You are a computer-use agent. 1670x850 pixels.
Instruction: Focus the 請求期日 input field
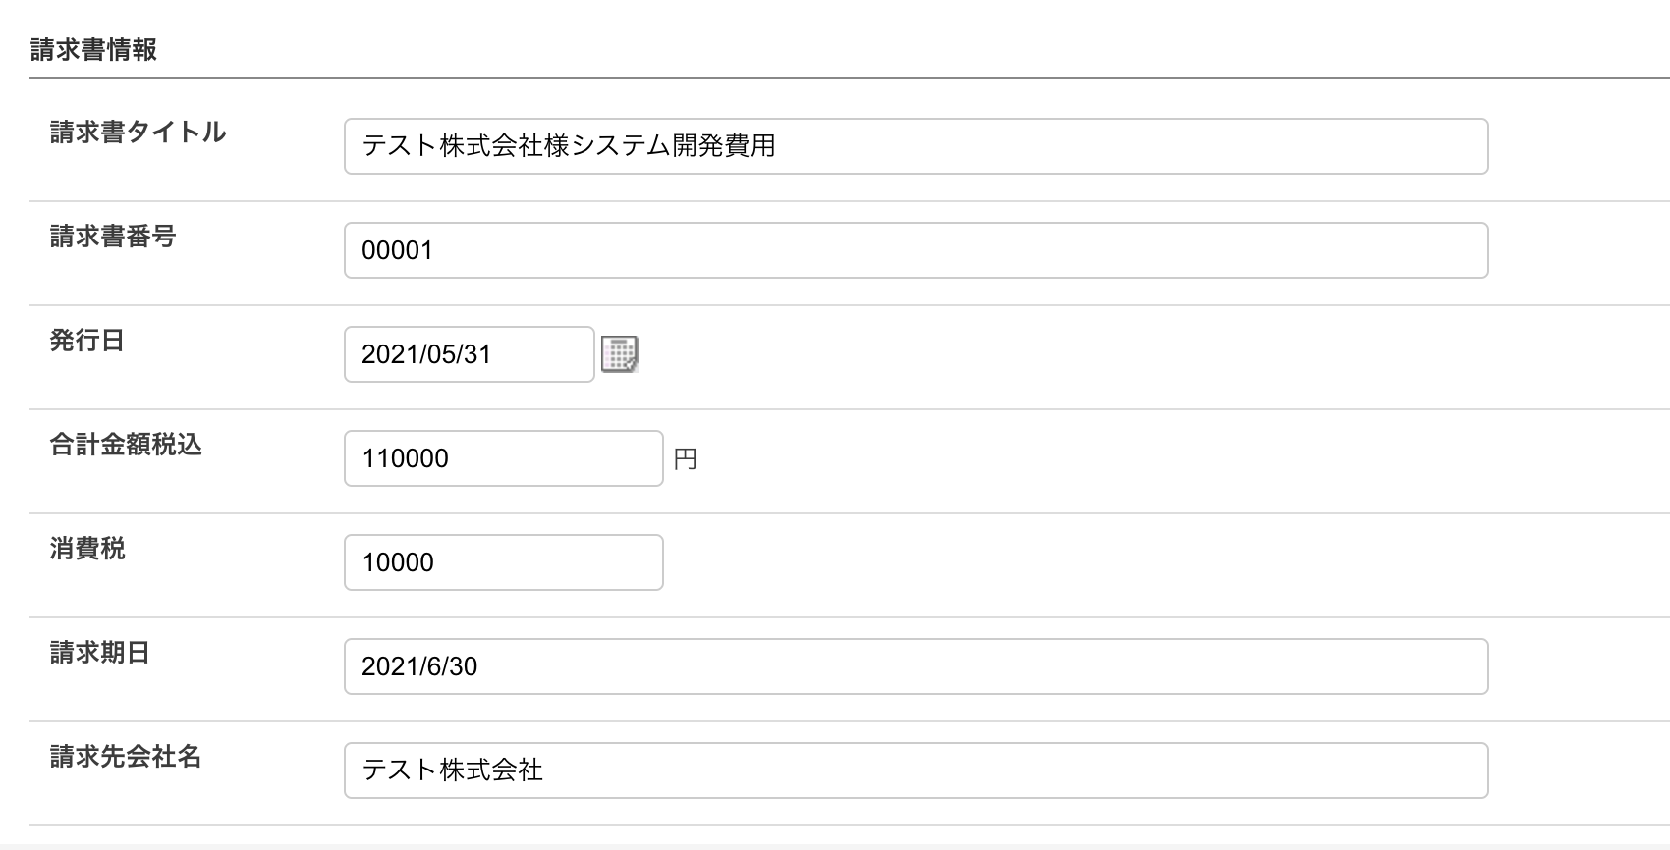916,666
